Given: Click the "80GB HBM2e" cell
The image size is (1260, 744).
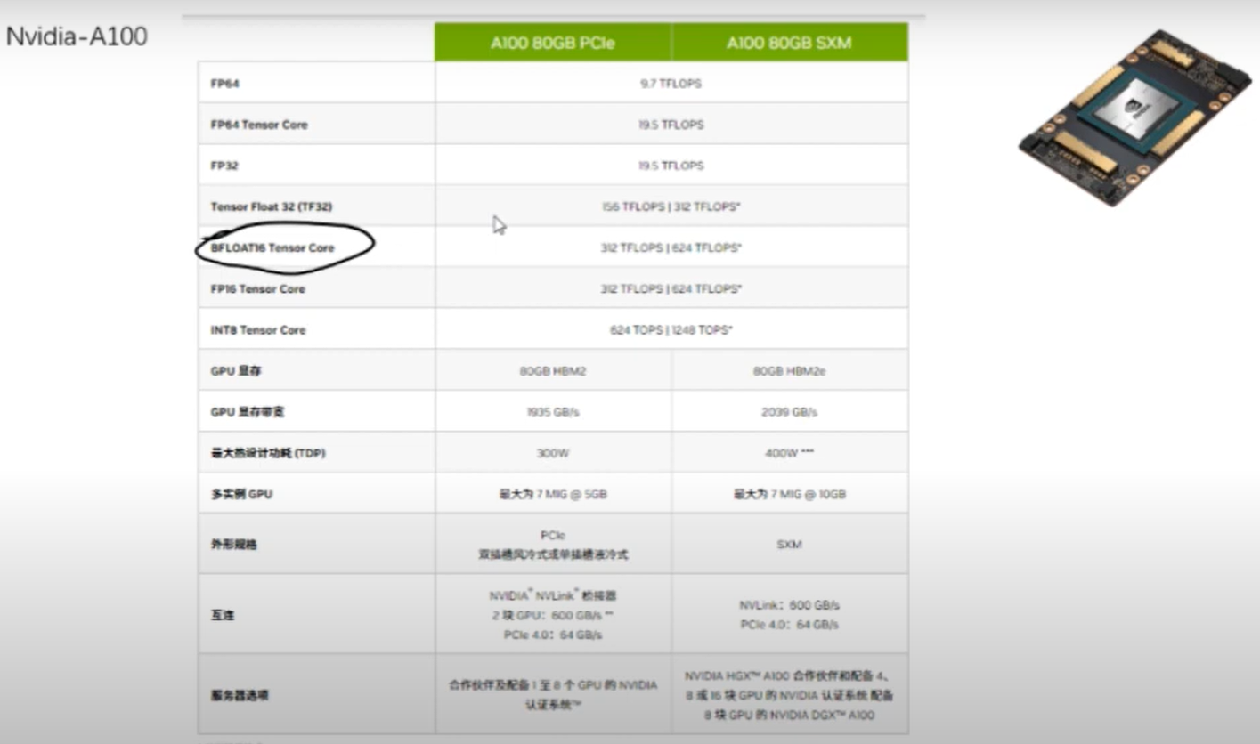Looking at the screenshot, I should click(x=790, y=370).
